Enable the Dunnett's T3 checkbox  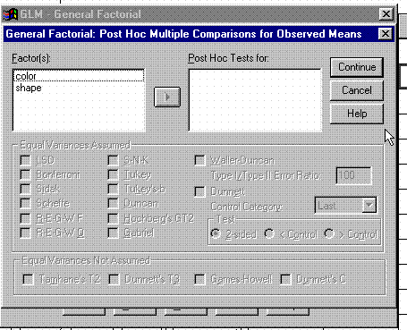[114, 280]
